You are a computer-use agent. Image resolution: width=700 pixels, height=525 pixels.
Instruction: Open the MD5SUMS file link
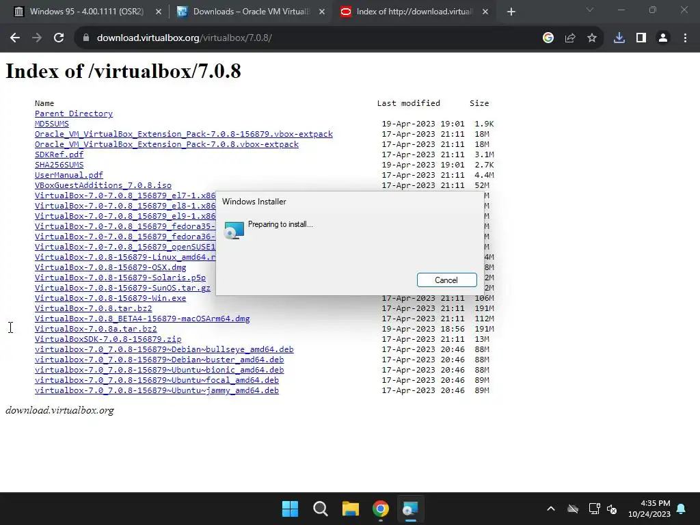click(52, 124)
